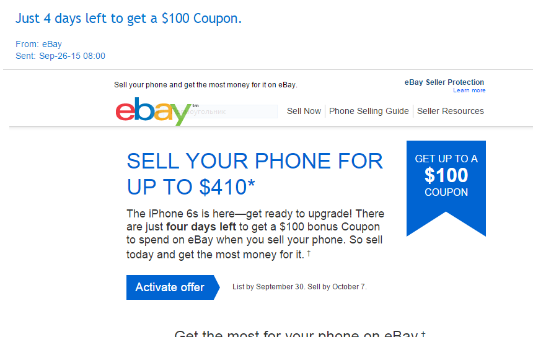The width and height of the screenshot is (533, 337).
Task: Click the eBay Seller Protection heading
Action: (x=444, y=82)
